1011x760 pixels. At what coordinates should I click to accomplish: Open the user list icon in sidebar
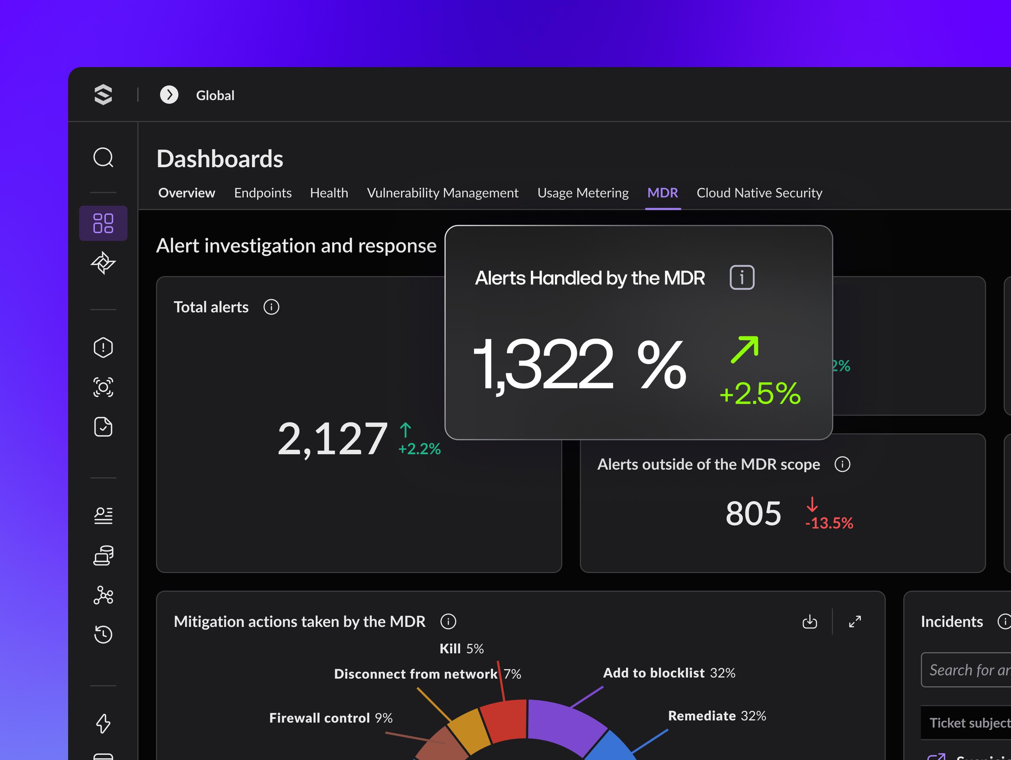[103, 515]
